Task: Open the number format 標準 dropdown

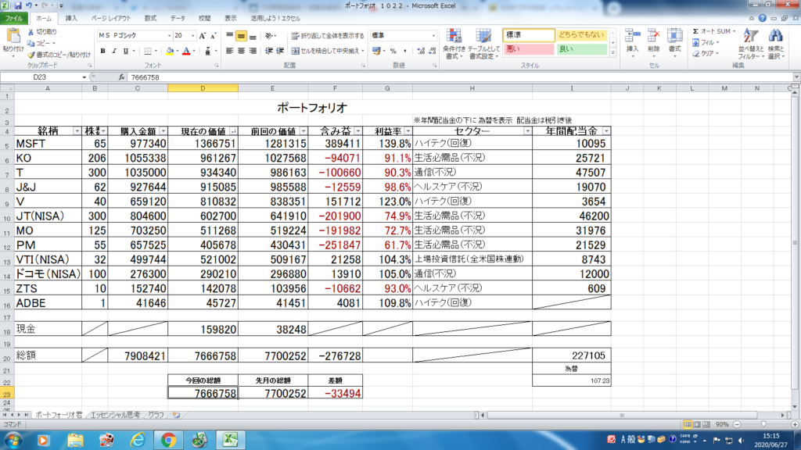Action: point(433,36)
